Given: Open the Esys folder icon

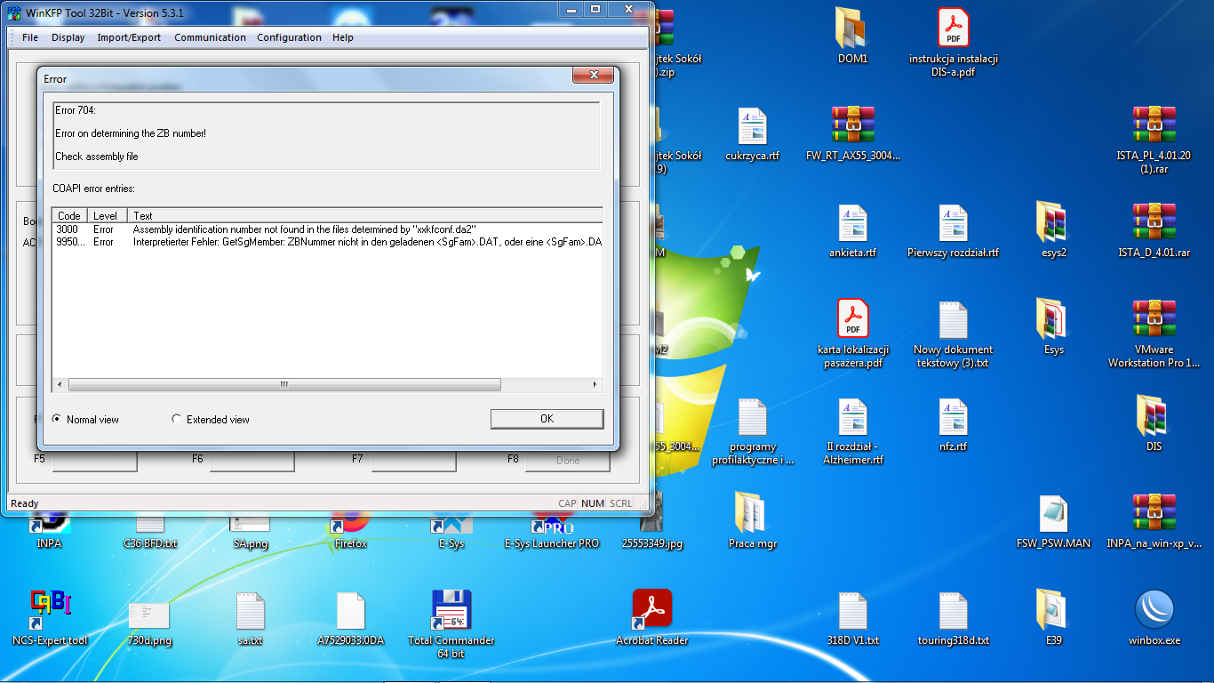Looking at the screenshot, I should point(1053,319).
